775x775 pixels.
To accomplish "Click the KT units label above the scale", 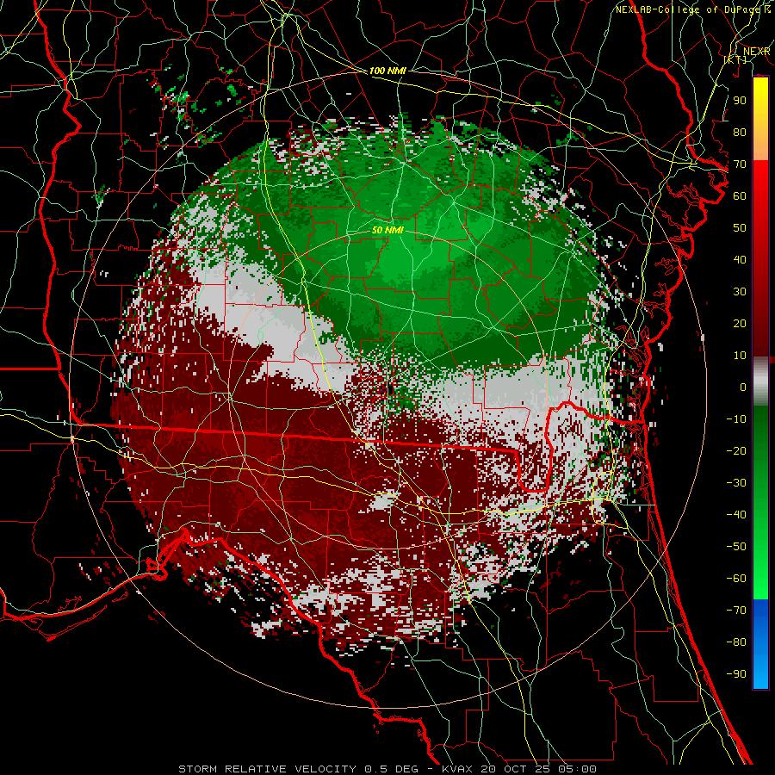I will tap(735, 59).
